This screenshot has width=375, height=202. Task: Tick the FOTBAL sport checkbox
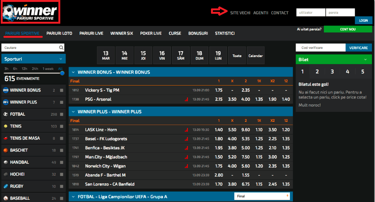tap(61, 114)
